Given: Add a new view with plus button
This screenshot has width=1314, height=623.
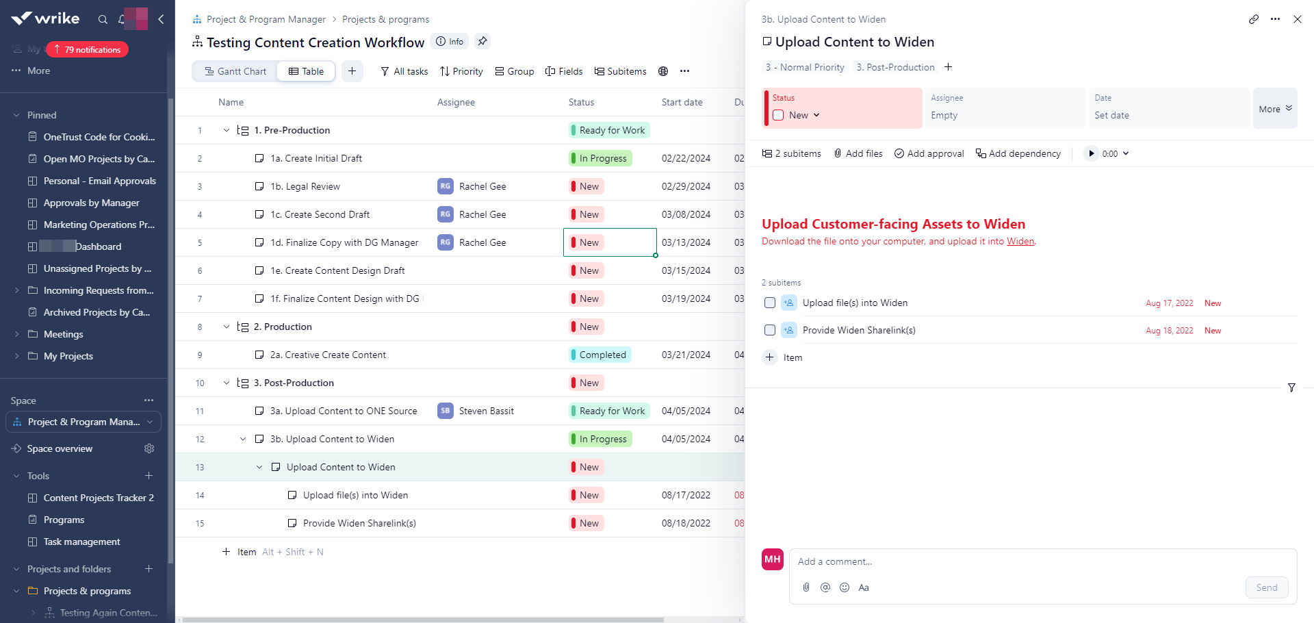Looking at the screenshot, I should [352, 71].
